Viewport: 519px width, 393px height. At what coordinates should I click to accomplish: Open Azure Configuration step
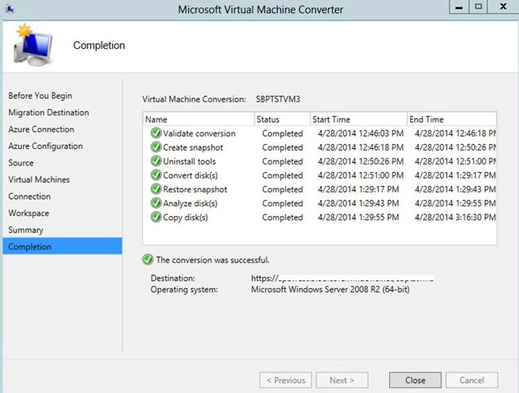46,146
